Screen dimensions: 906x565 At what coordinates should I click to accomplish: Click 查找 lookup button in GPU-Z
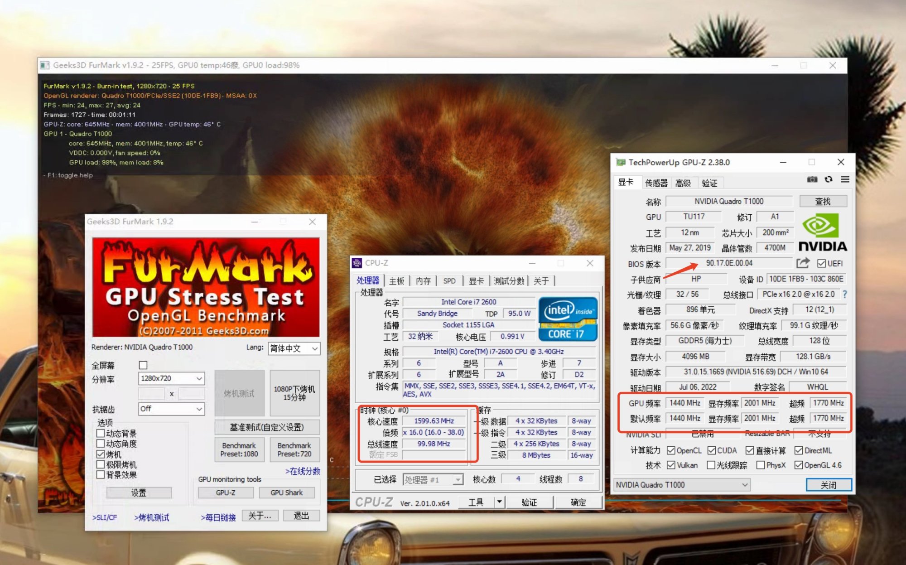coord(823,201)
